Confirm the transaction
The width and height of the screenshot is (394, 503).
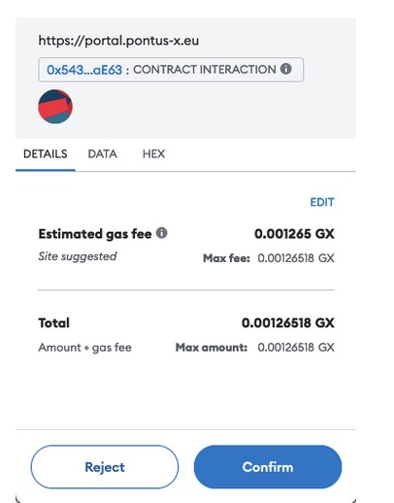268,467
